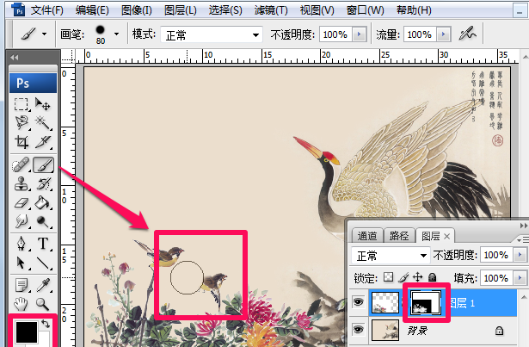Open the 选择(S) menu
Screen dimensions: 529x347
[225, 10]
